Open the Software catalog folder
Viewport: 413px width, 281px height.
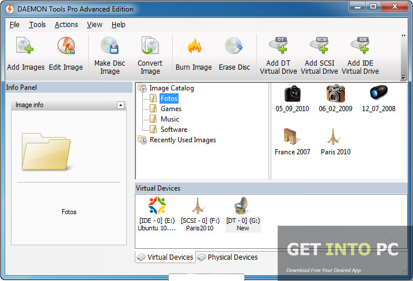(x=174, y=130)
